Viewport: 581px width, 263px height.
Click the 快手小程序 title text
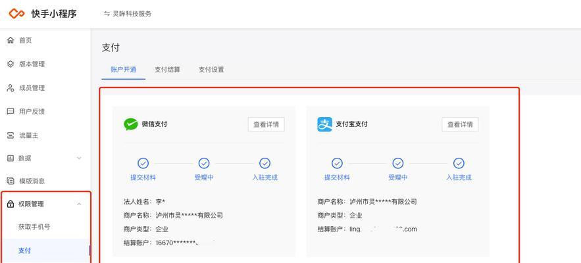pos(54,14)
